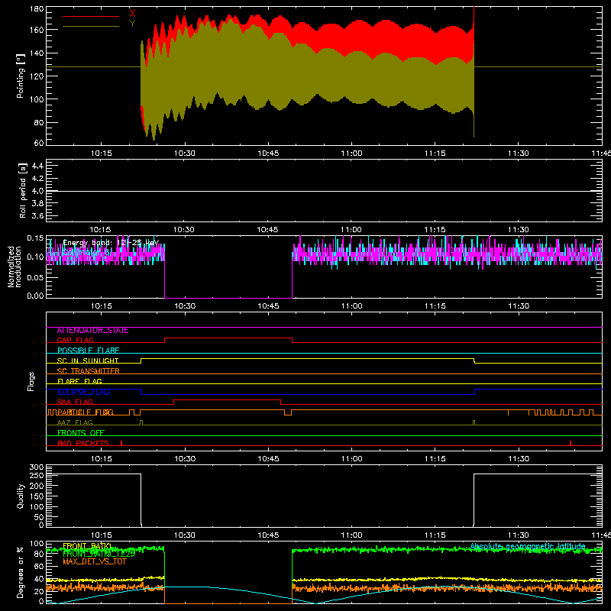Click the 0.05 tick on modulation axis
This screenshot has width=611, height=611.
click(x=35, y=277)
